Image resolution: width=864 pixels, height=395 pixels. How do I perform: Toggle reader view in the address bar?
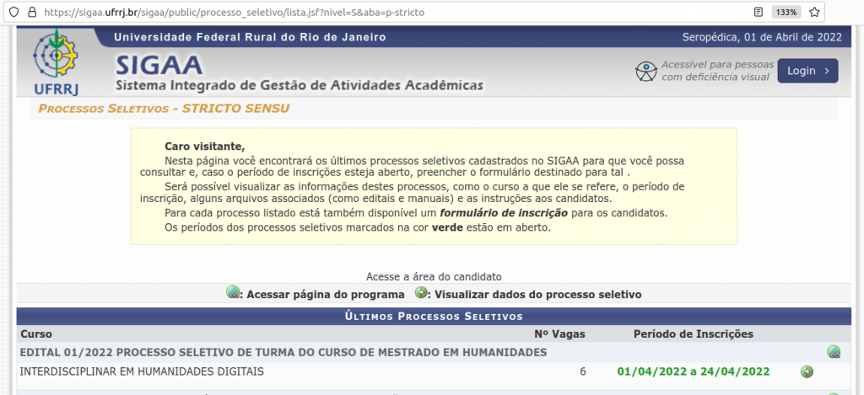(x=759, y=13)
